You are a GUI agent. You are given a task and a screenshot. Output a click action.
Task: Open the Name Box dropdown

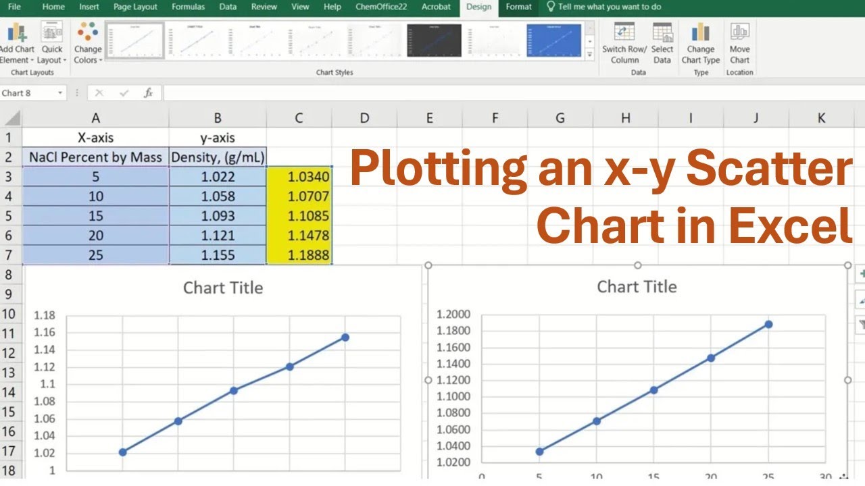coord(60,93)
